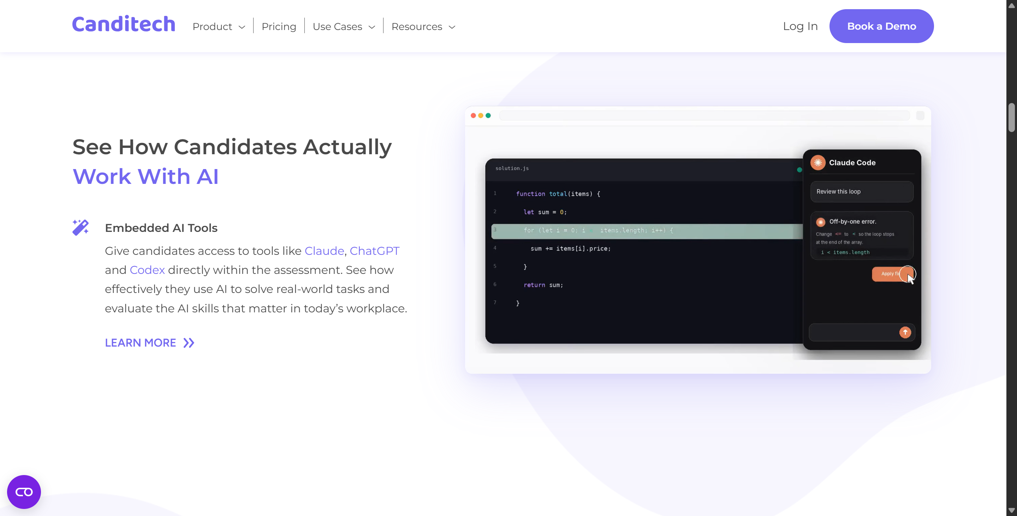Click the Book a Demo button
This screenshot has width=1017, height=516.
(x=881, y=26)
